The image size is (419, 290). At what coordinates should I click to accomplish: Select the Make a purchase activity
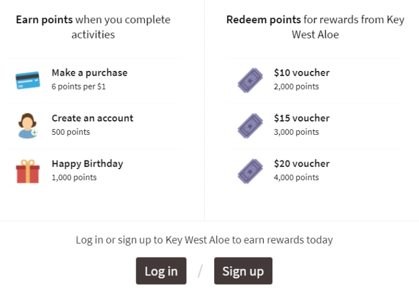coord(90,73)
